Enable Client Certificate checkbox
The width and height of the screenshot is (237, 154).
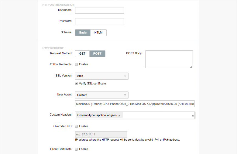(x=77, y=149)
